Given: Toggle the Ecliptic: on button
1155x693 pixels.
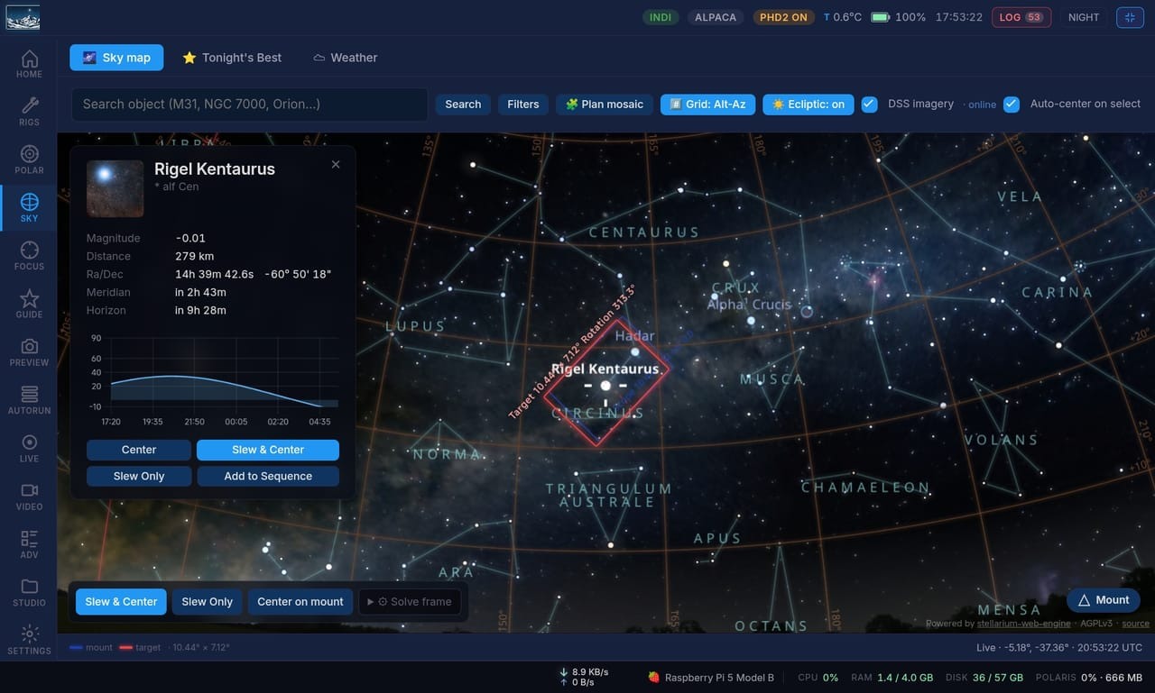Looking at the screenshot, I should [x=808, y=105].
